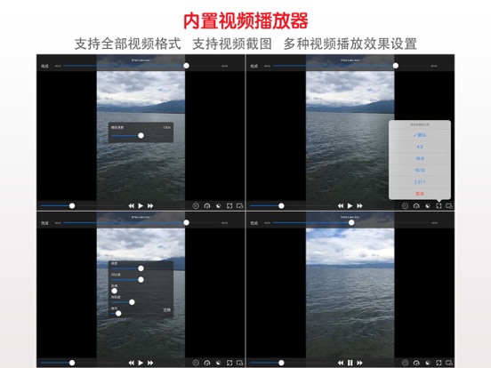Click volume slider knob in aspect-menu player
The image size is (491, 368).
click(x=281, y=206)
